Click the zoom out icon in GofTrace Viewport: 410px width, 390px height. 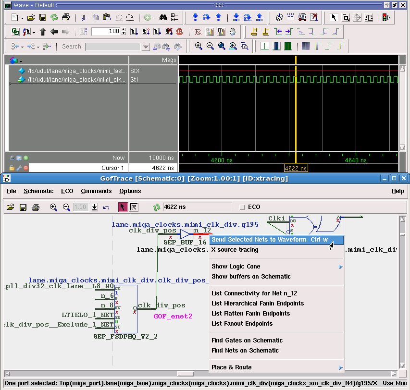point(66,207)
